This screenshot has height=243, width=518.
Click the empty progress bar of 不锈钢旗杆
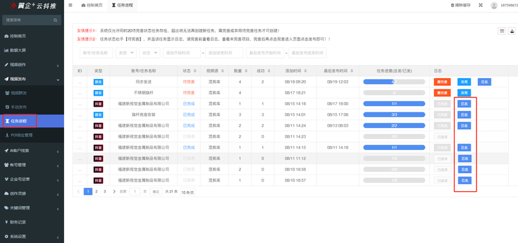(x=394, y=93)
